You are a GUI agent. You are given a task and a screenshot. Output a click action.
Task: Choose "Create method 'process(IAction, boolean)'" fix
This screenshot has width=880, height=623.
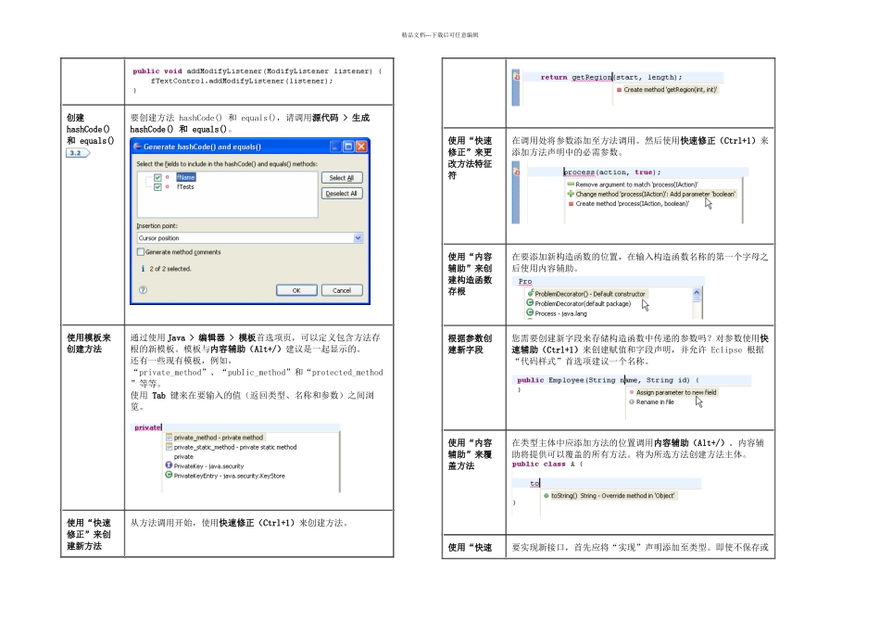(x=633, y=204)
